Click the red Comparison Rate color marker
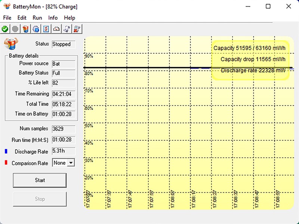 click(6, 163)
